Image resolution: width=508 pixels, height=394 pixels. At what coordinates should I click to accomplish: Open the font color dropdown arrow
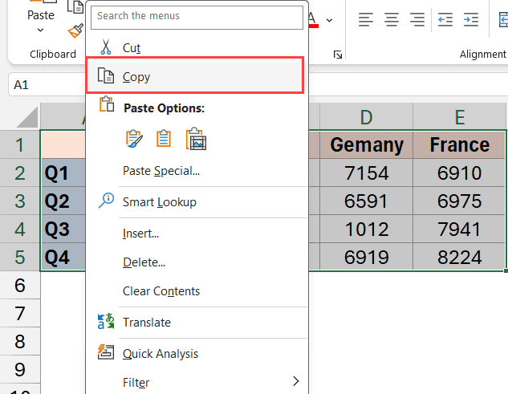pos(330,19)
